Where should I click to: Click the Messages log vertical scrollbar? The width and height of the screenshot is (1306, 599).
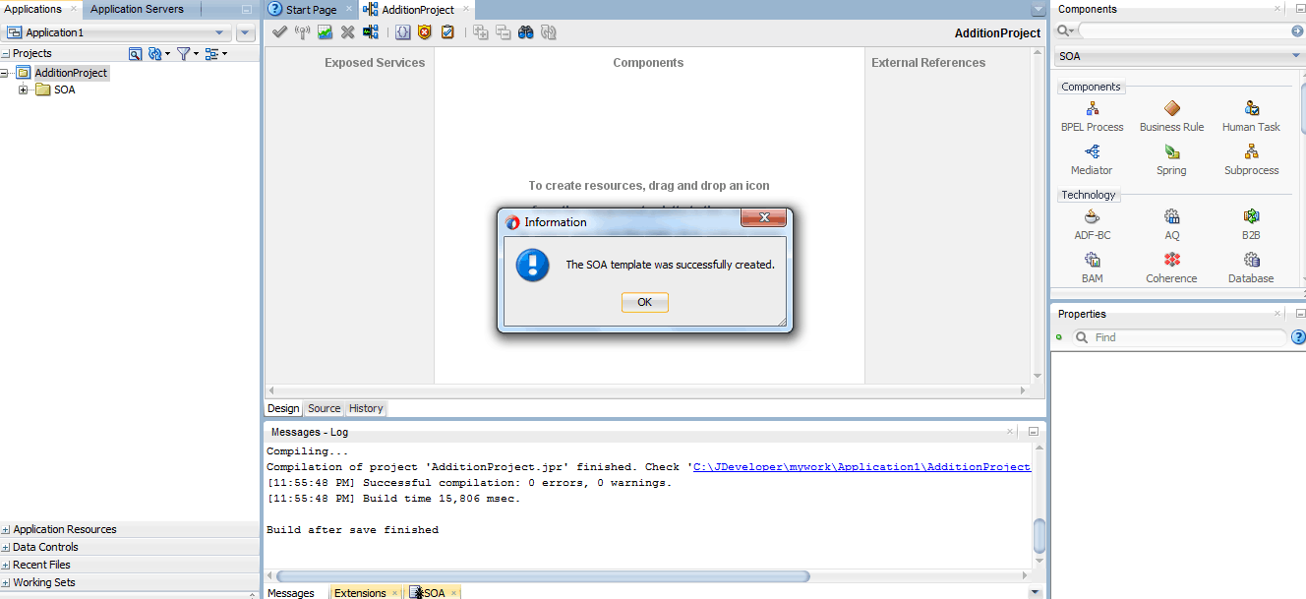[1039, 536]
